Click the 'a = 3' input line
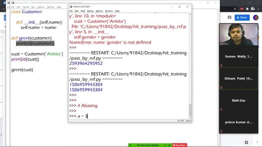 (x=83, y=116)
